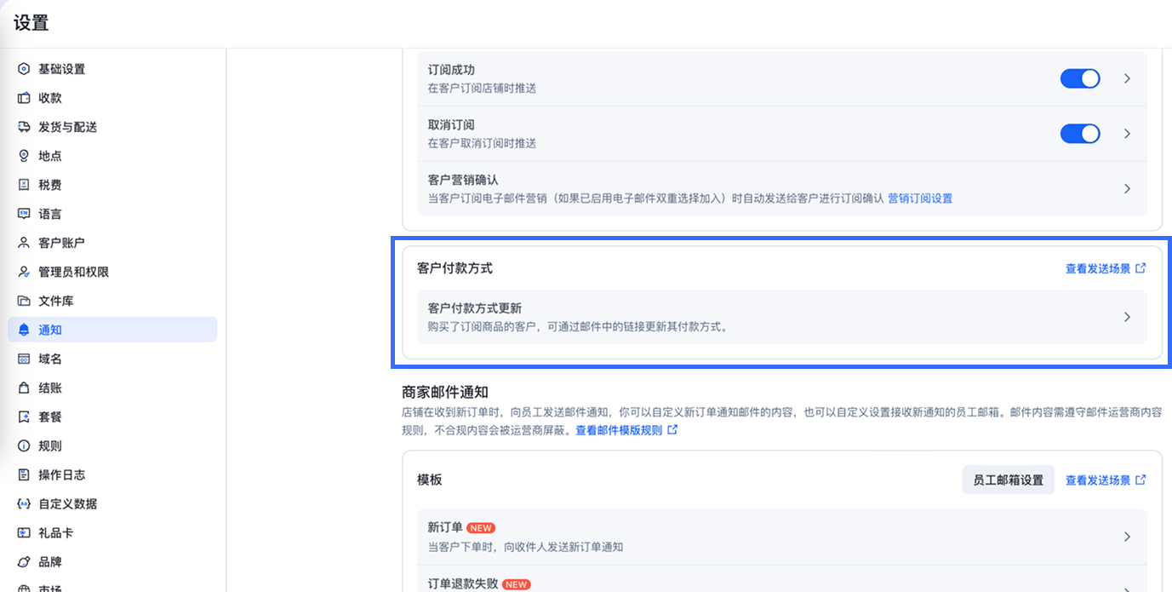Screen dimensions: 1172x592
Task: Open the 营销订阅设置 link
Action: point(920,198)
